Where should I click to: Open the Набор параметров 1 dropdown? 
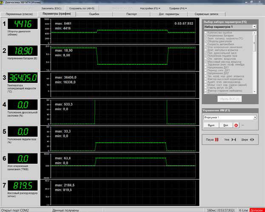coord(254,27)
